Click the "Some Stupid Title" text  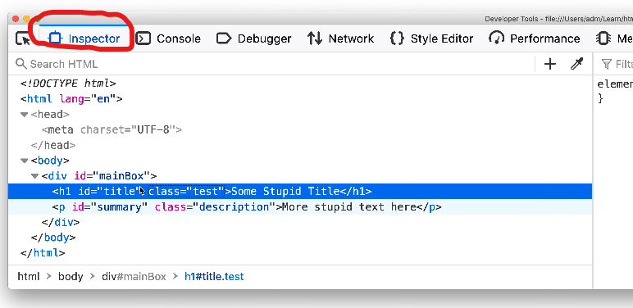(285, 191)
